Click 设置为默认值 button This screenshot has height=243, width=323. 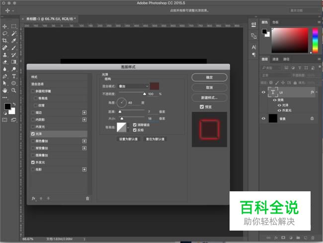point(128,139)
